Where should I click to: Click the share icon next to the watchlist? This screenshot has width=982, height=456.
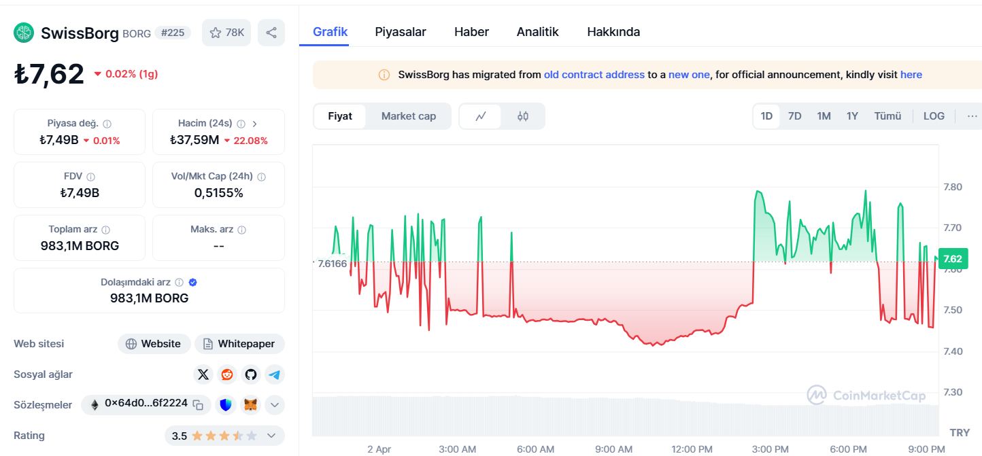[271, 33]
